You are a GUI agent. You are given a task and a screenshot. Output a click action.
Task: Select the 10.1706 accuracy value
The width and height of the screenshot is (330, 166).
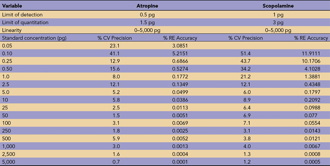[318, 60]
